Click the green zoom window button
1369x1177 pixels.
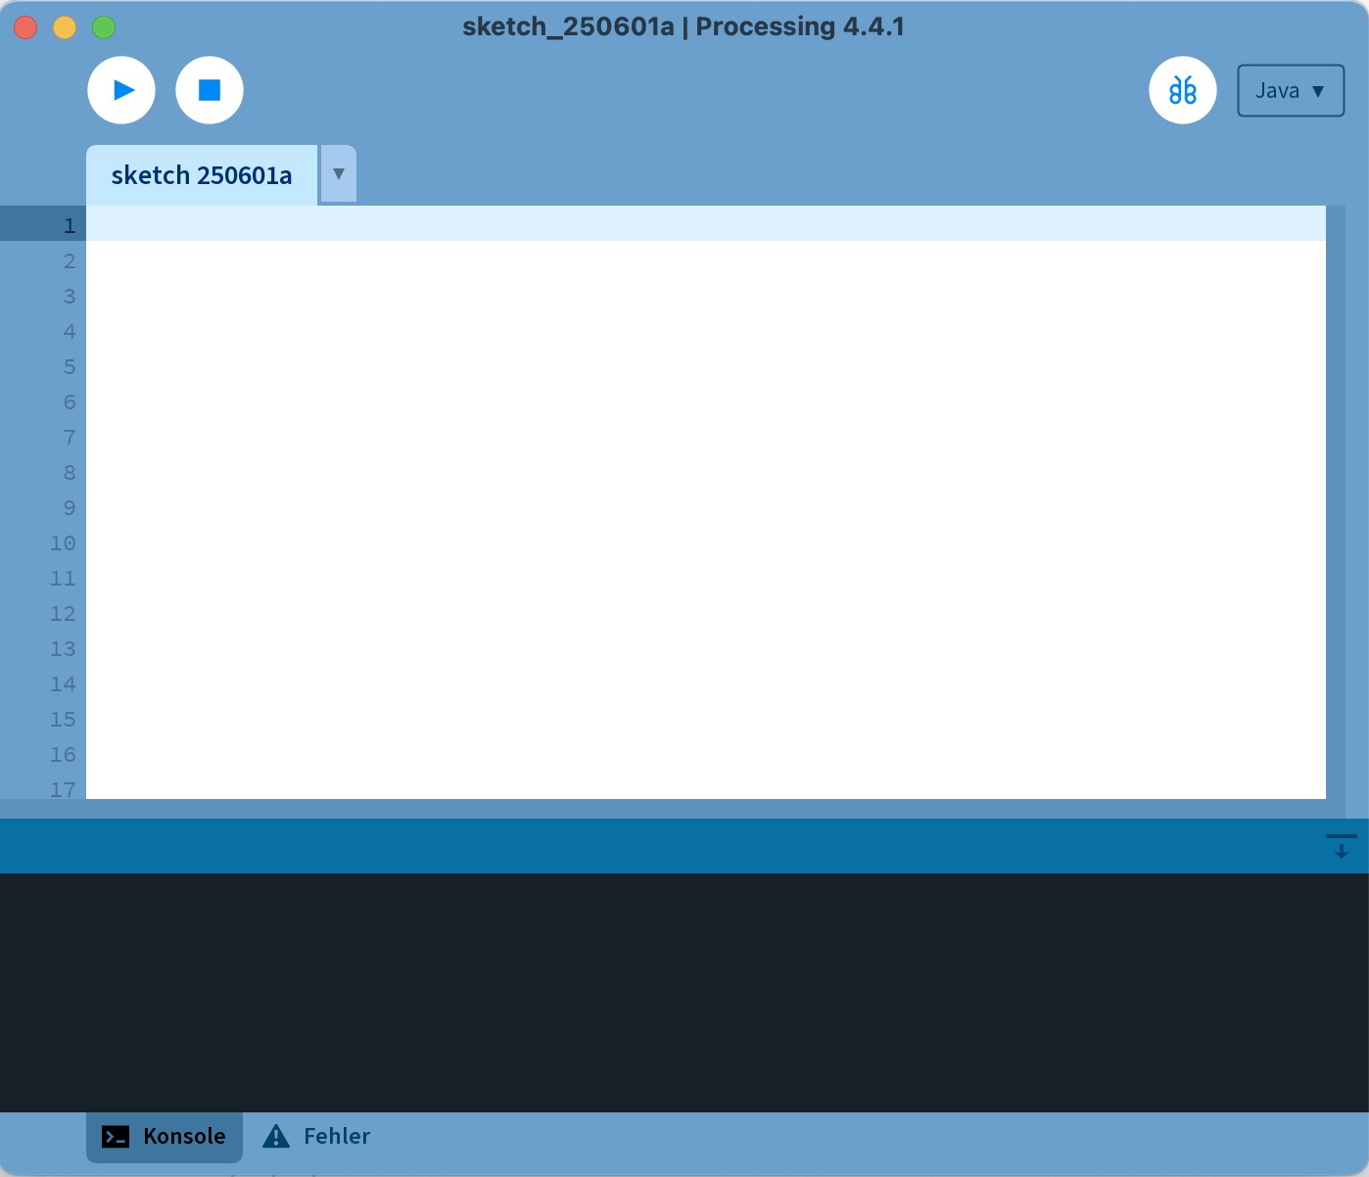(102, 26)
